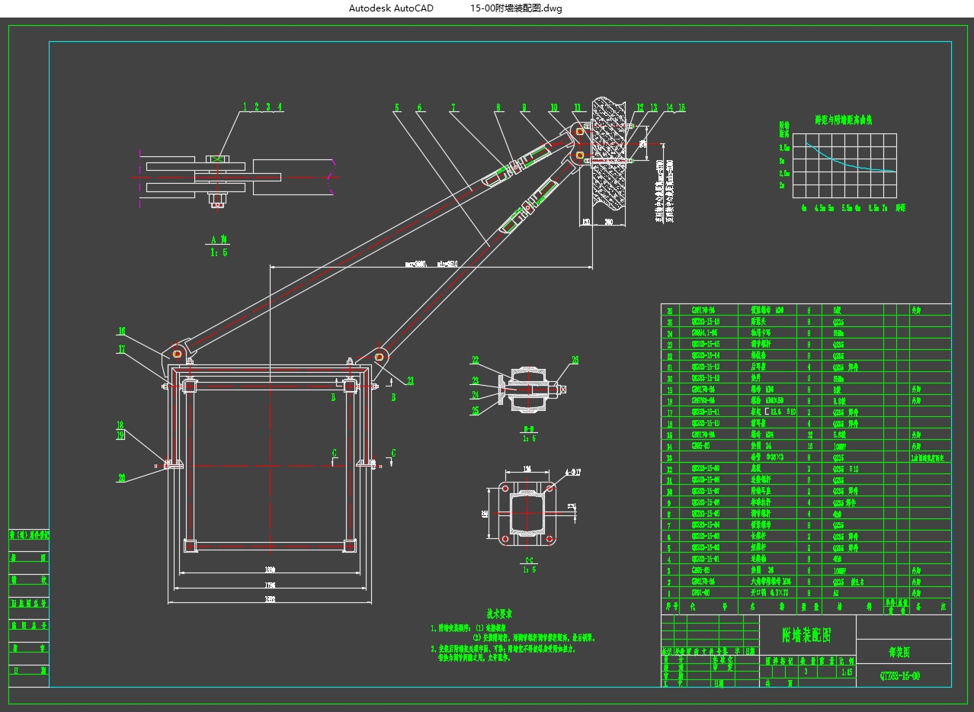
Task: Select the 1:5 scale label under view A
Action: (x=219, y=252)
